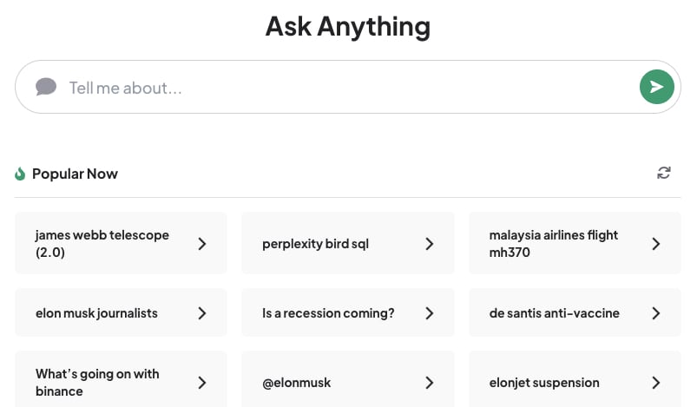Image resolution: width=697 pixels, height=407 pixels.
Task: Click chevron next to james webb telescope
Action: [202, 244]
